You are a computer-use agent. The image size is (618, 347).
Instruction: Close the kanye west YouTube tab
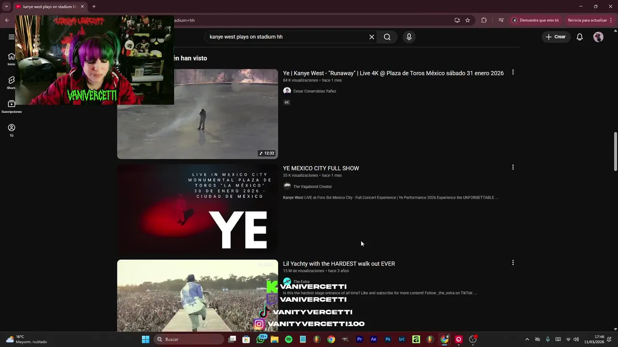tap(82, 7)
